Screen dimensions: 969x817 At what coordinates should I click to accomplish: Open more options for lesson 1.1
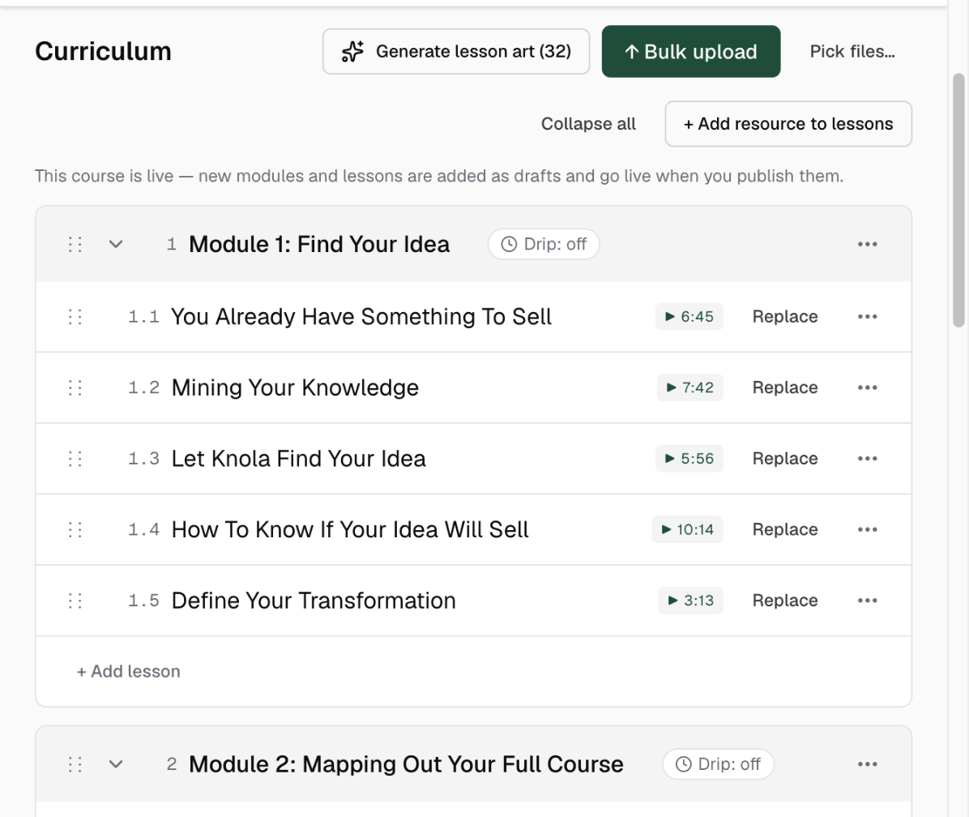point(867,316)
